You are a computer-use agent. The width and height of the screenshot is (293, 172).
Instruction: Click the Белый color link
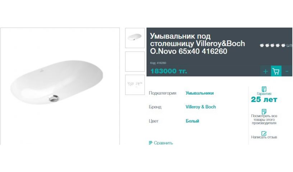click(192, 121)
